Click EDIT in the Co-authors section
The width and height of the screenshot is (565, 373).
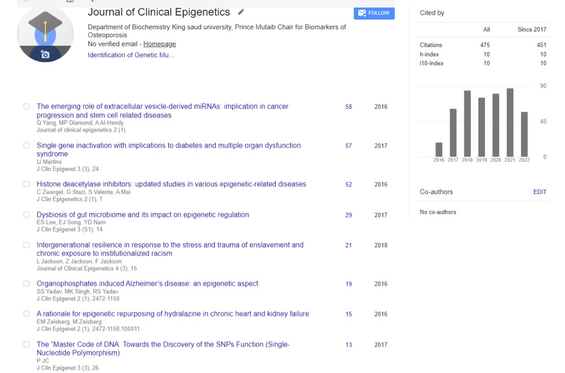pos(539,192)
